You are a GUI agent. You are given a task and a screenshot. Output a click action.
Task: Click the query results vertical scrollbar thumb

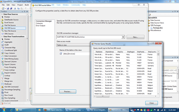coord(158,54)
